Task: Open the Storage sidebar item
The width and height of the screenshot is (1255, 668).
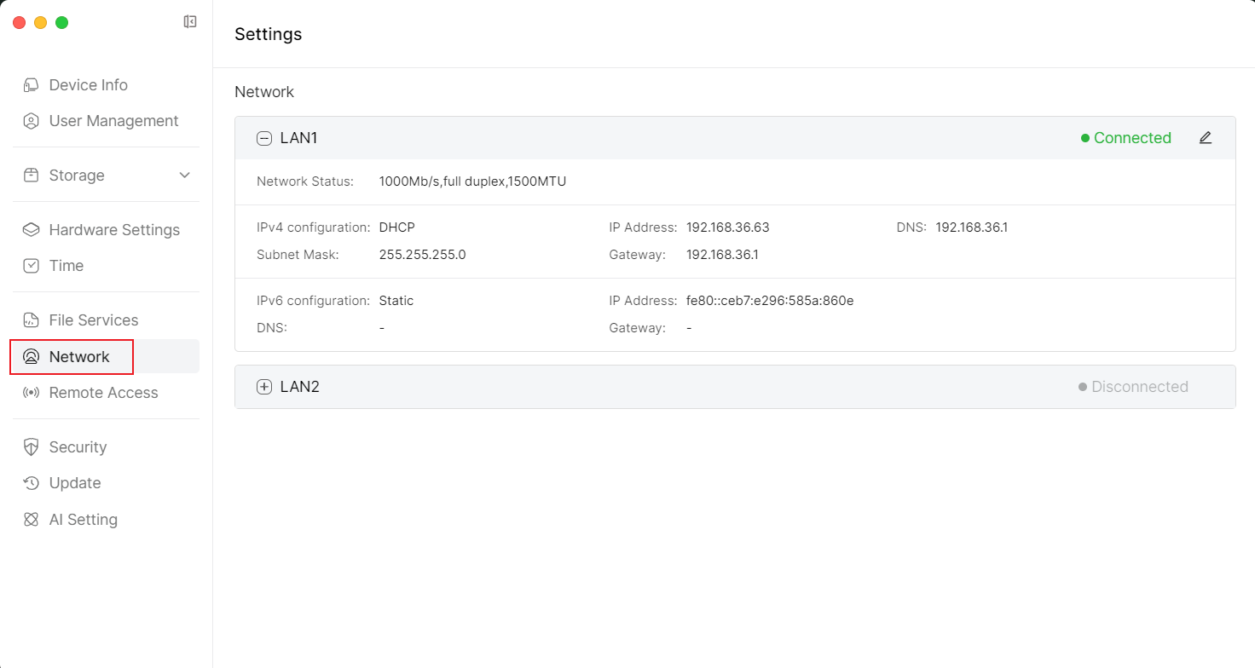Action: point(77,176)
